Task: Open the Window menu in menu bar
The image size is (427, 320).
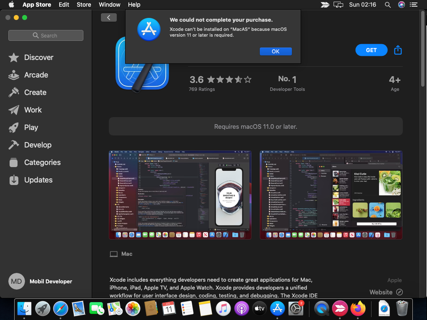Action: [109, 5]
